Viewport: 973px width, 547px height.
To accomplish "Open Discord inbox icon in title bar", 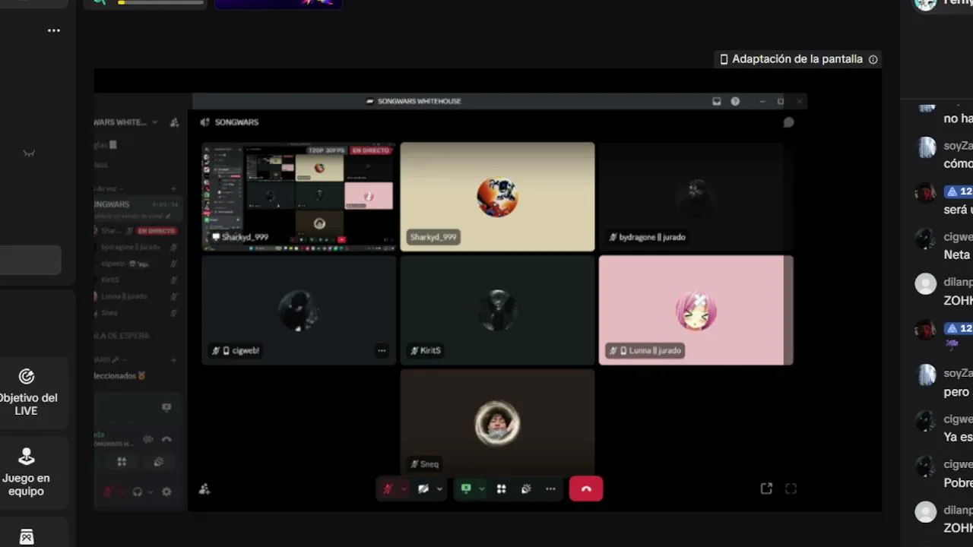I will tap(716, 101).
